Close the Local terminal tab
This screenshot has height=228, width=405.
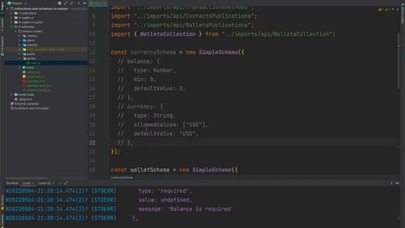point(33,183)
